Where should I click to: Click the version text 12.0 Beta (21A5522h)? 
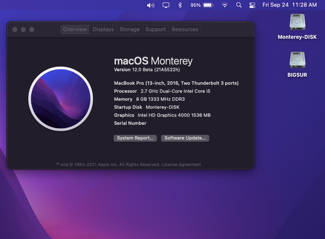tap(156, 70)
